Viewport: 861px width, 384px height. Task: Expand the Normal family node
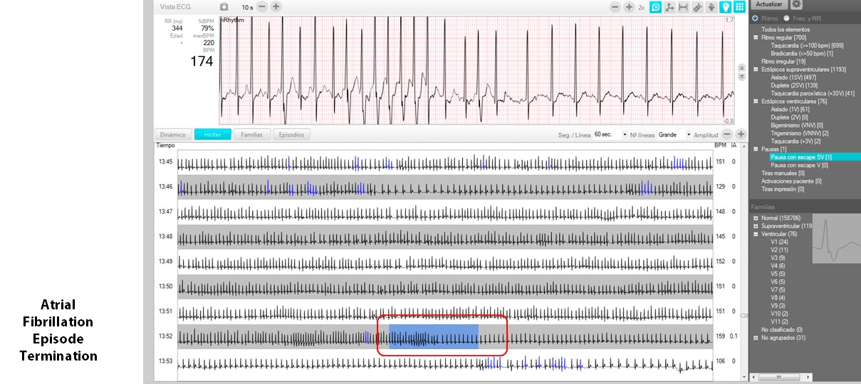coord(756,218)
